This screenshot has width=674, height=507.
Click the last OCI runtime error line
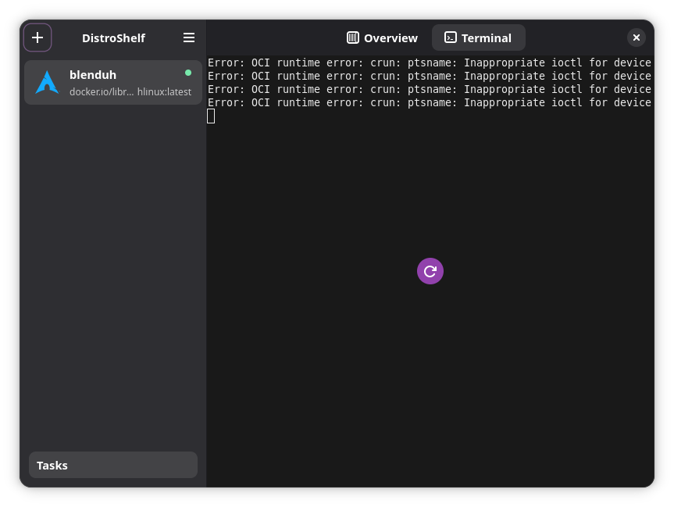coord(429,102)
